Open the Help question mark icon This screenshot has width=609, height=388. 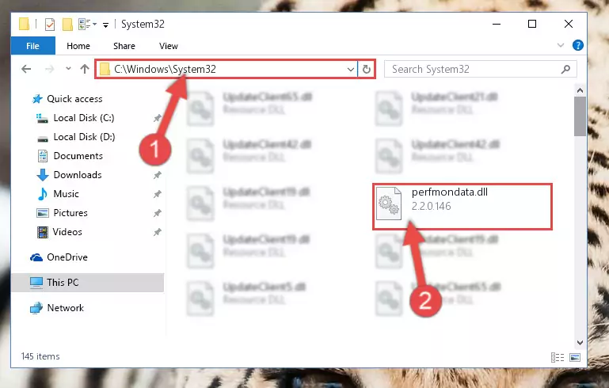pyautogui.click(x=577, y=45)
